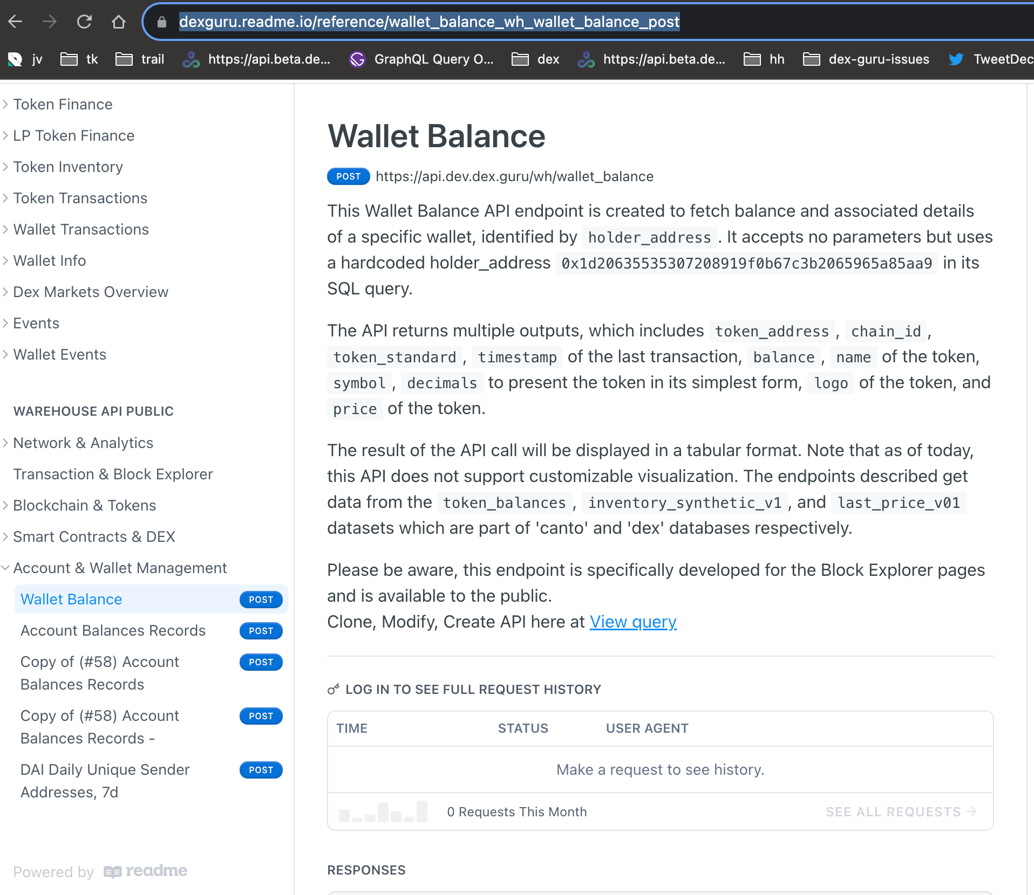Reload the page with refresh icon

(84, 22)
